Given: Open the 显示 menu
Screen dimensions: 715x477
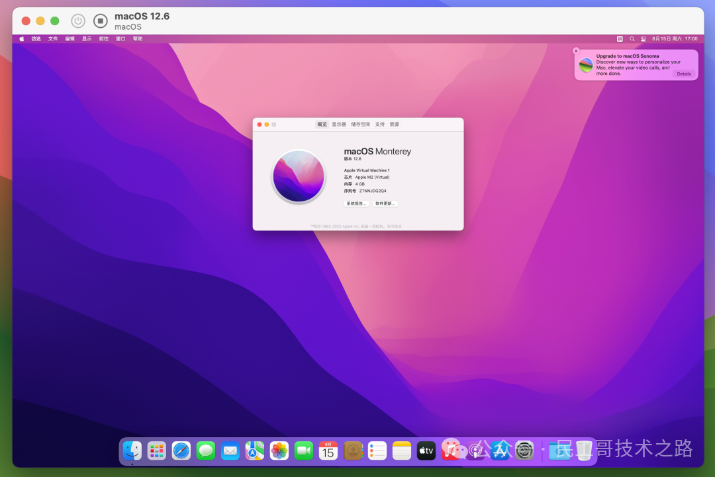Looking at the screenshot, I should coord(87,39).
